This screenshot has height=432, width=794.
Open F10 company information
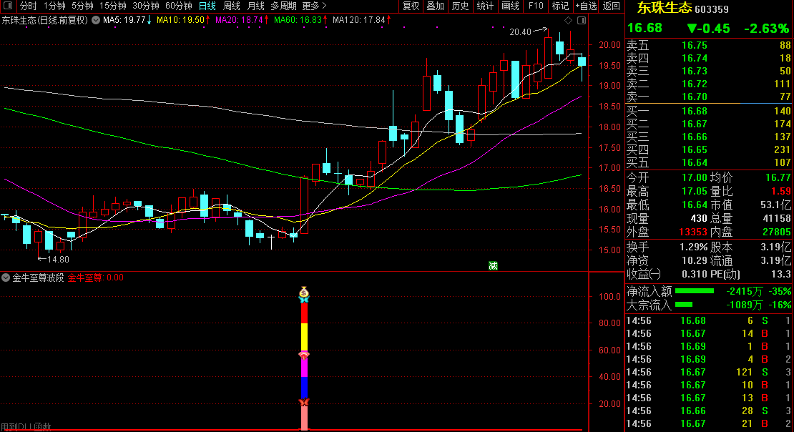pos(535,6)
